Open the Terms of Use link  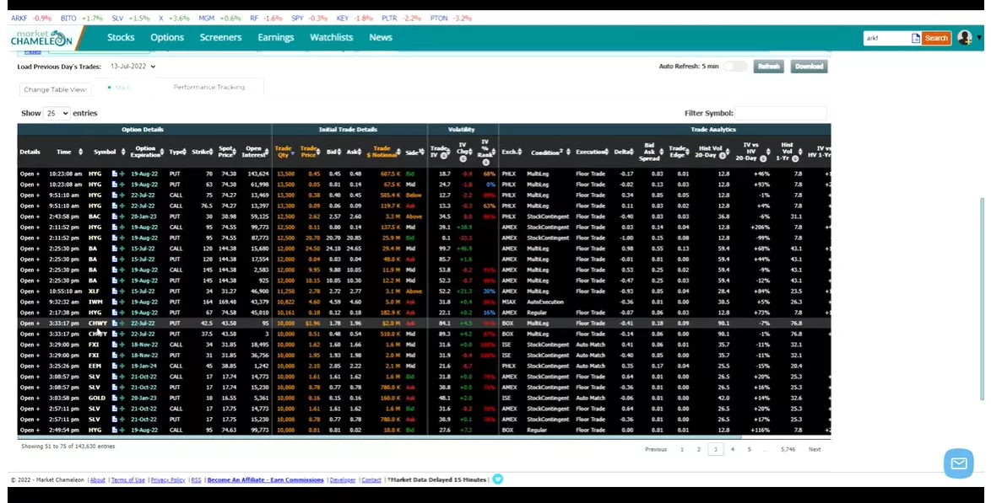[x=127, y=479]
